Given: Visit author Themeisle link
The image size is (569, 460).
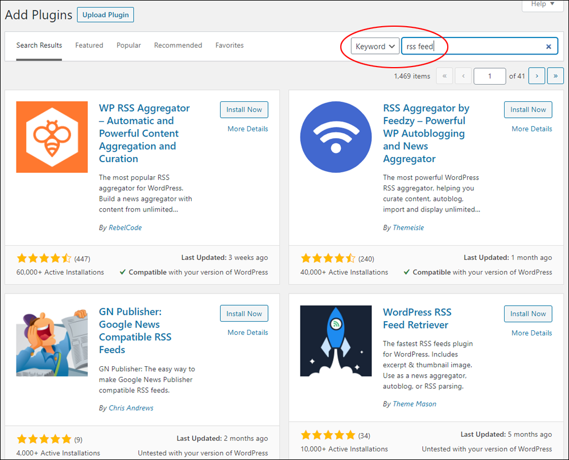Looking at the screenshot, I should 408,227.
